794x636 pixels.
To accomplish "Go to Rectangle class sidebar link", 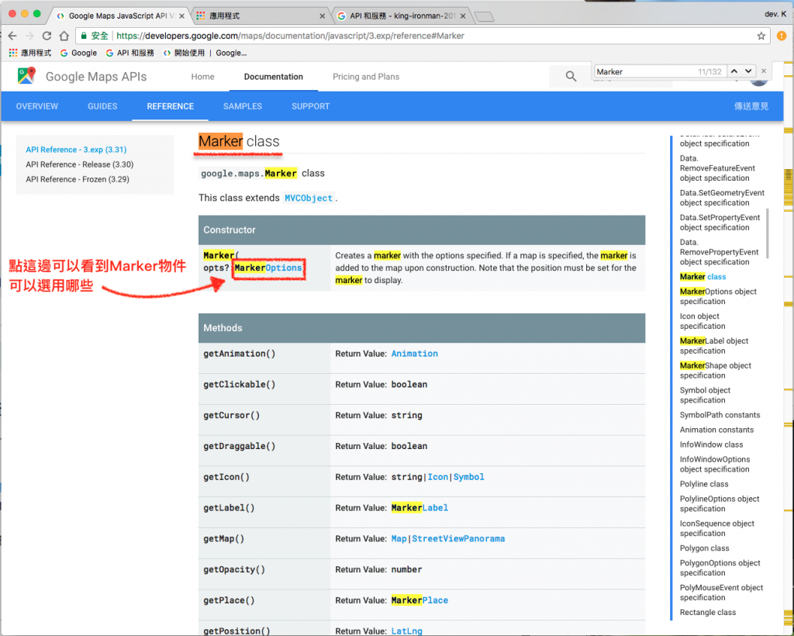I will click(707, 613).
